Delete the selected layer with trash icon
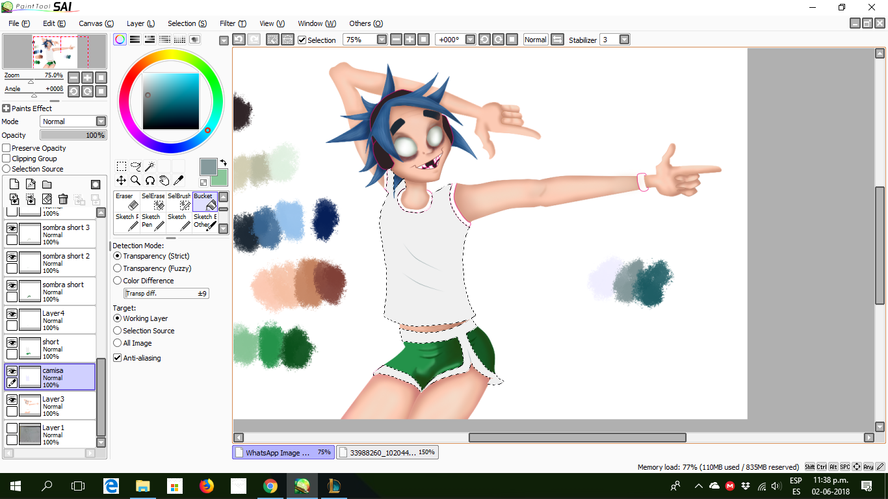 pos(63,199)
